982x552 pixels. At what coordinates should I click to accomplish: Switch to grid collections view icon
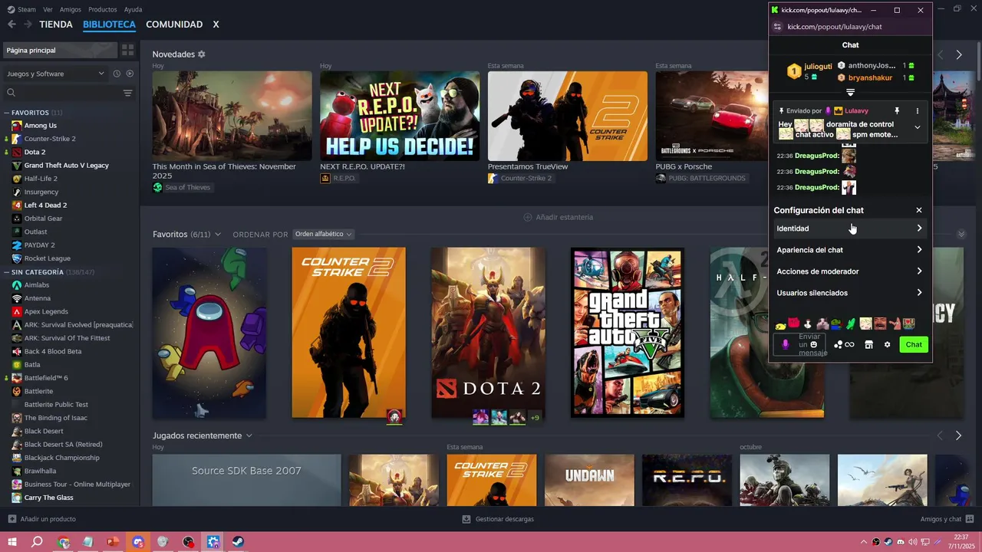coord(127,50)
